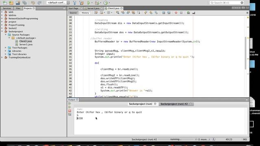
Task: Click the editor vertical scrollbar
Action: [245, 53]
